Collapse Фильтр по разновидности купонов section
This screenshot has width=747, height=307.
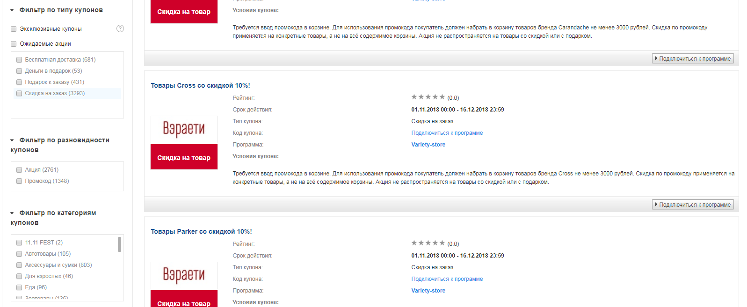point(12,140)
